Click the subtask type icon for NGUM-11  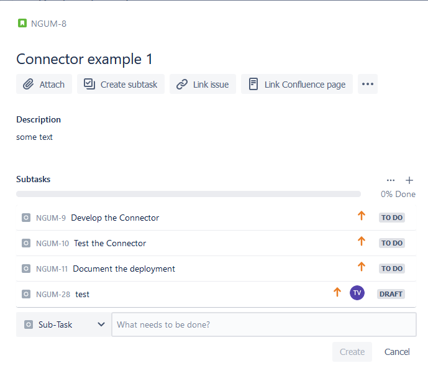click(x=26, y=269)
